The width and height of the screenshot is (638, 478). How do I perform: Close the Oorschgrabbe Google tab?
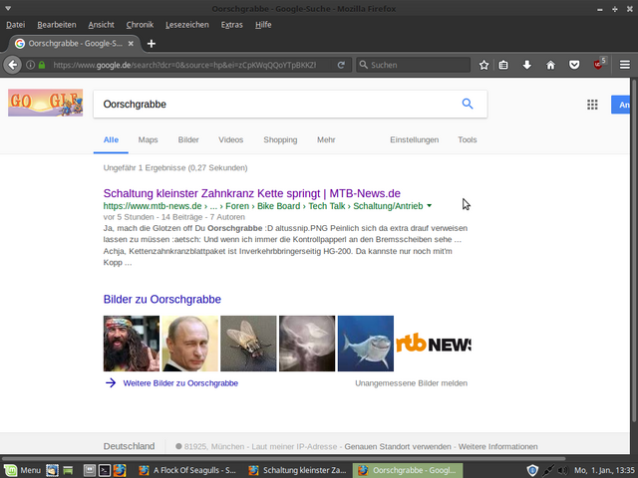point(131,44)
